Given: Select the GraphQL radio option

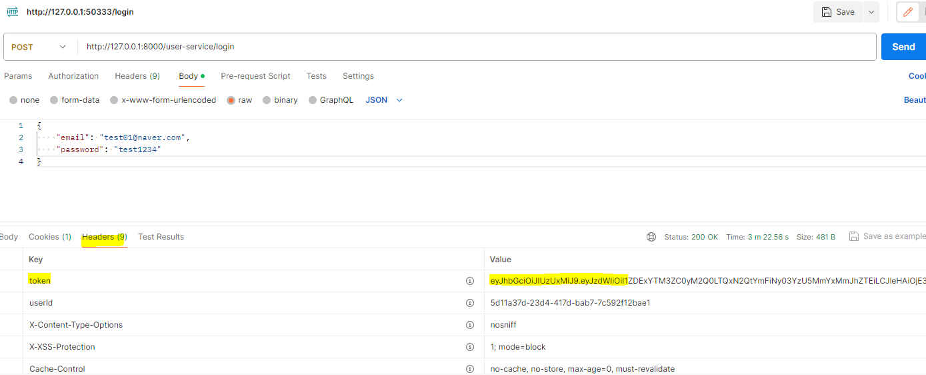Looking at the screenshot, I should pos(313,100).
